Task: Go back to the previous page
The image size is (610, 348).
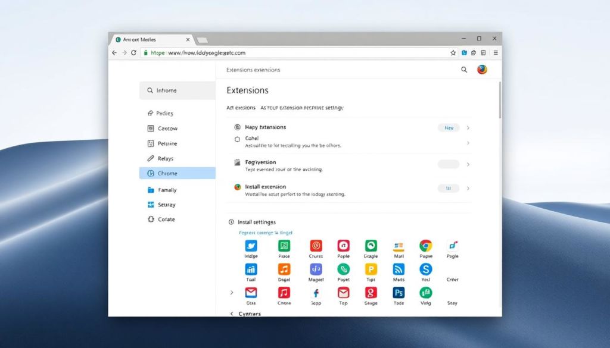Action: (114, 53)
